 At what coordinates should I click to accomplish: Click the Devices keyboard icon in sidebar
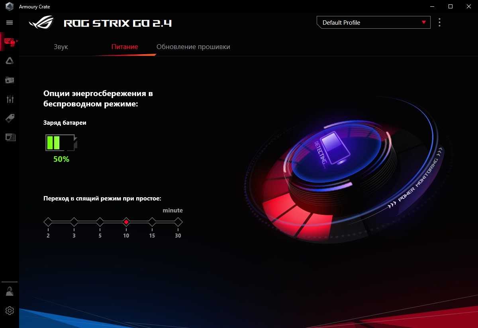(10, 41)
